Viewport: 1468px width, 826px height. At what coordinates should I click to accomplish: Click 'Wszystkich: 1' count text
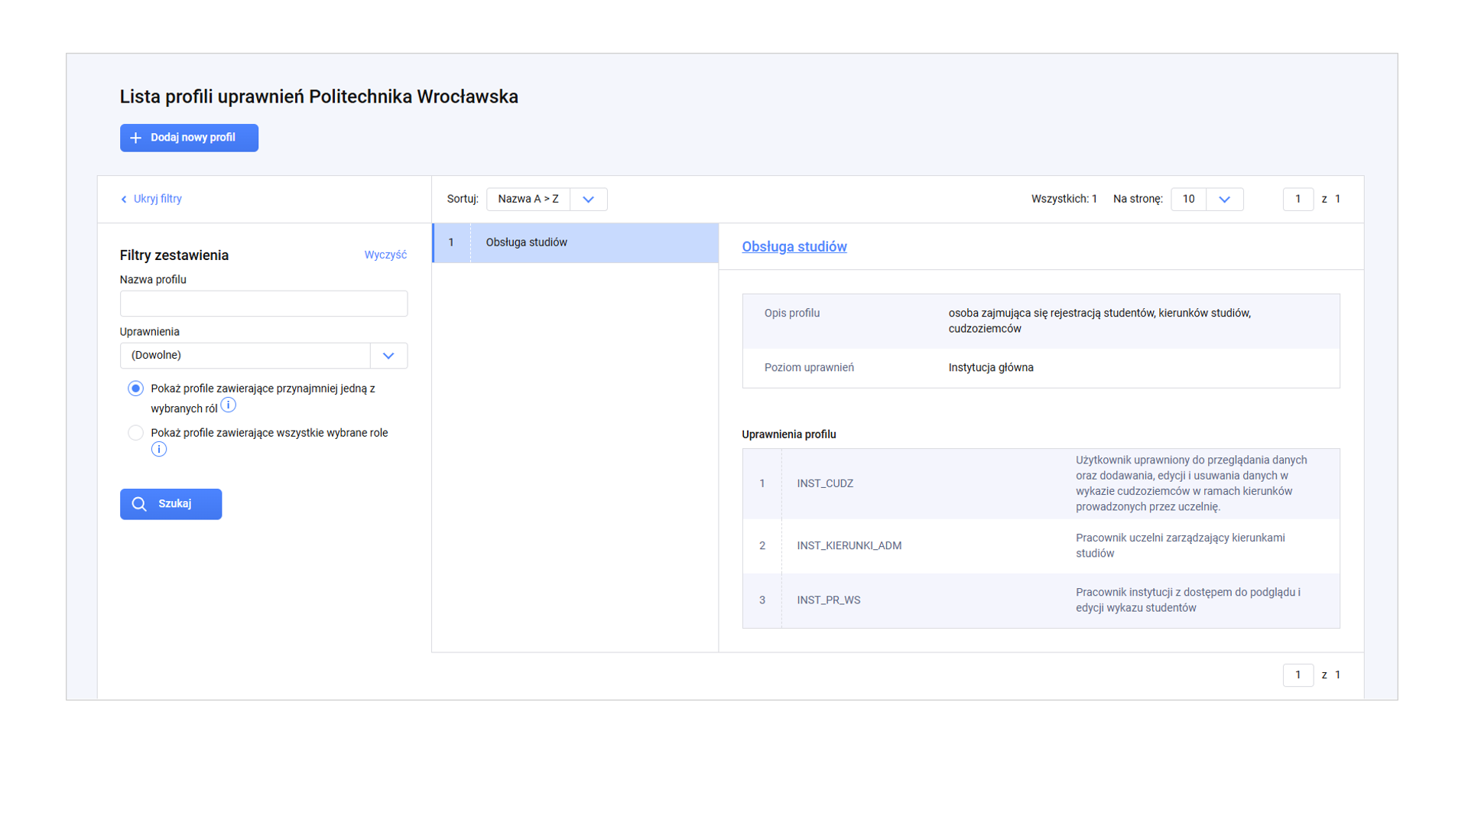(1064, 199)
